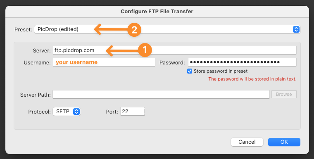This screenshot has width=314, height=159.
Task: Click the blue chevron icon beside SFTP
Action: coord(76,112)
